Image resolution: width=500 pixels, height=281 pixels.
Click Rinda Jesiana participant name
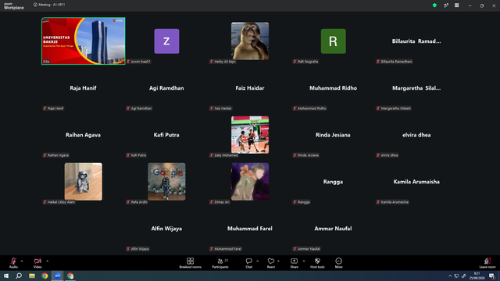pos(333,135)
